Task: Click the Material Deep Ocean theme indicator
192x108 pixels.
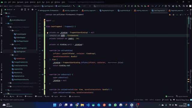Action: coord(183,100)
